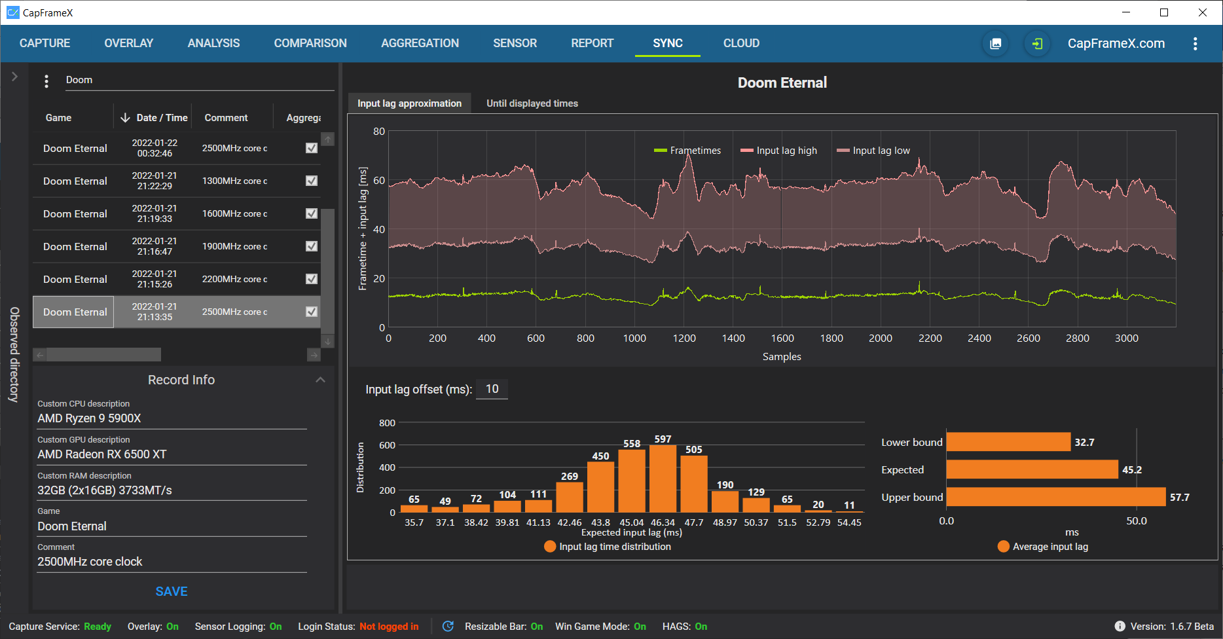Select the SYNC tab
This screenshot has height=639, width=1223.
tap(668, 43)
